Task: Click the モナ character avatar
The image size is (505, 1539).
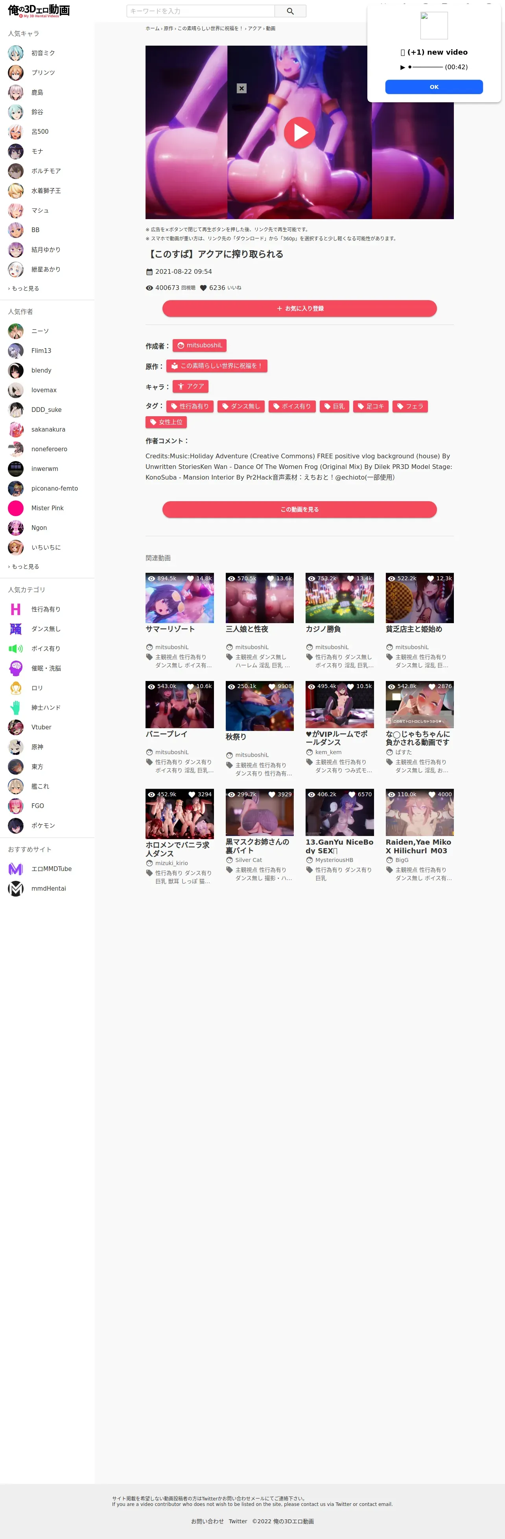Action: pos(16,152)
